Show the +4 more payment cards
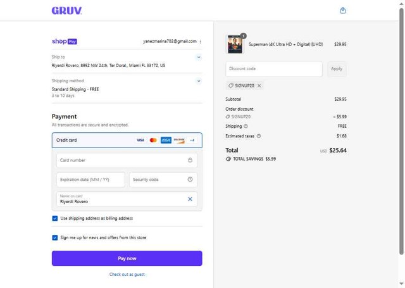405x288 pixels. [x=192, y=141]
